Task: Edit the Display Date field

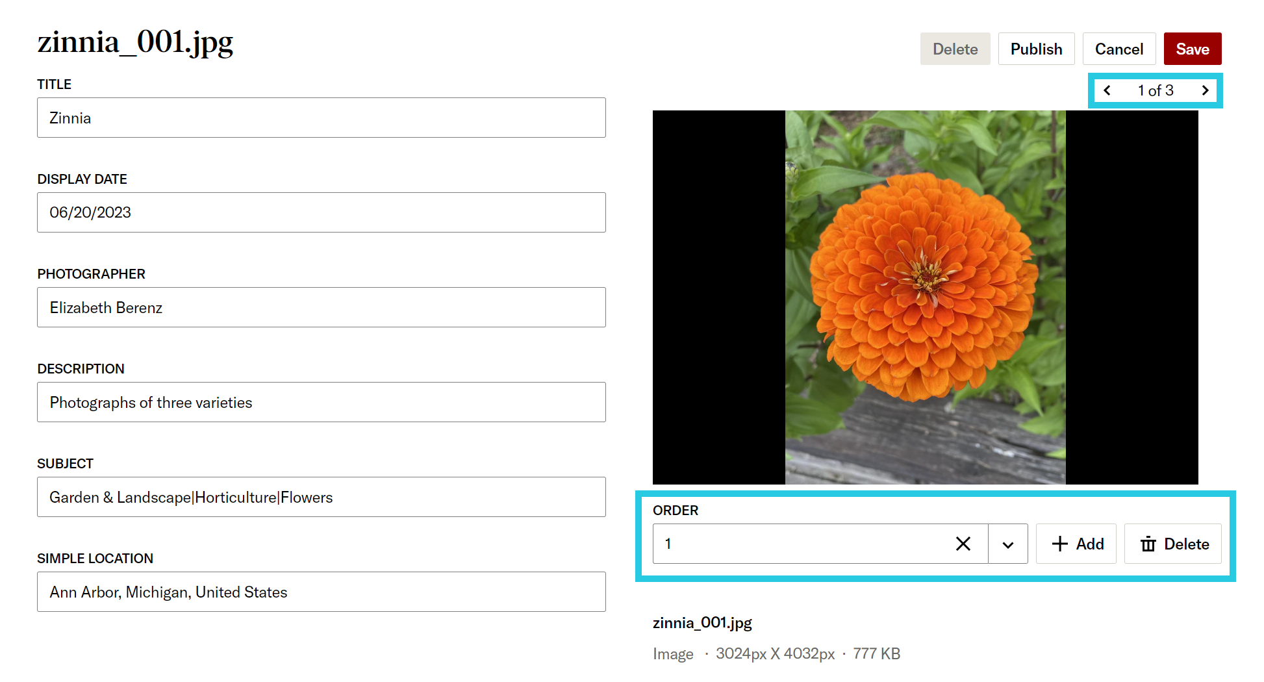Action: coord(322,212)
